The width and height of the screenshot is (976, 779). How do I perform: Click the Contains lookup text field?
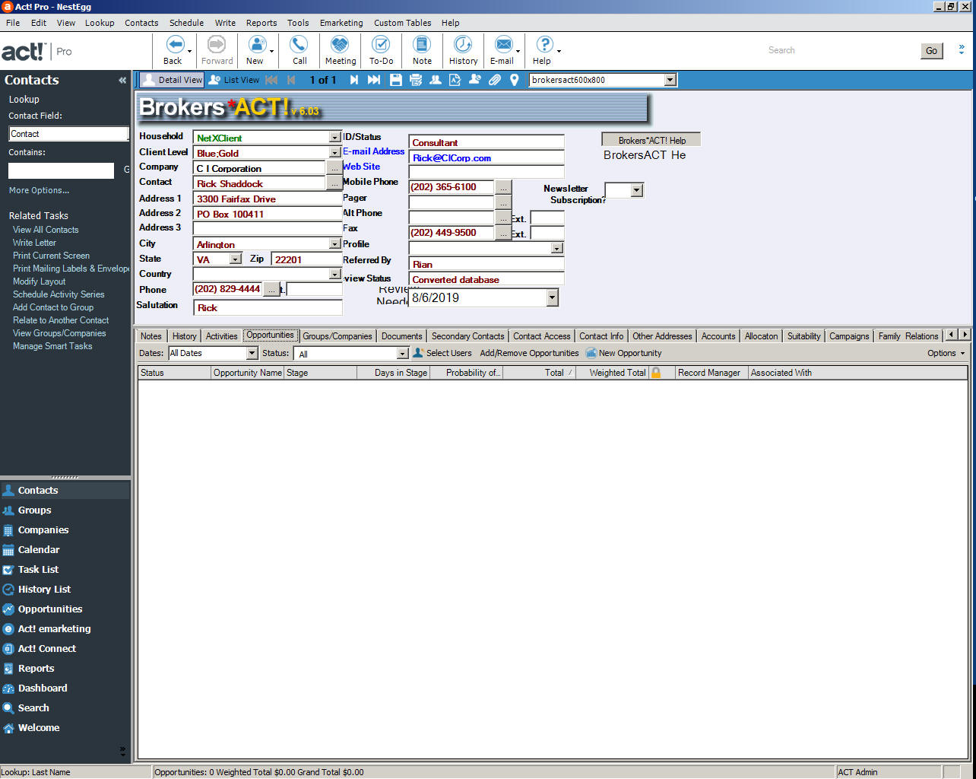point(61,170)
